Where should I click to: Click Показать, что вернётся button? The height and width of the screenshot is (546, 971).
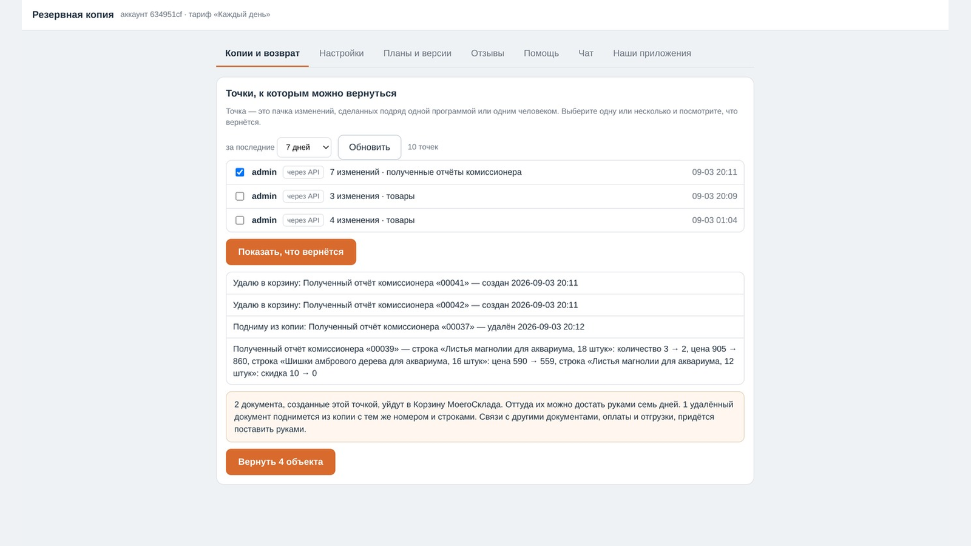[291, 252]
